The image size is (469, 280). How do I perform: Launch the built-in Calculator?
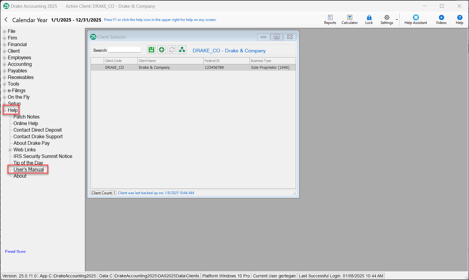pyautogui.click(x=349, y=19)
